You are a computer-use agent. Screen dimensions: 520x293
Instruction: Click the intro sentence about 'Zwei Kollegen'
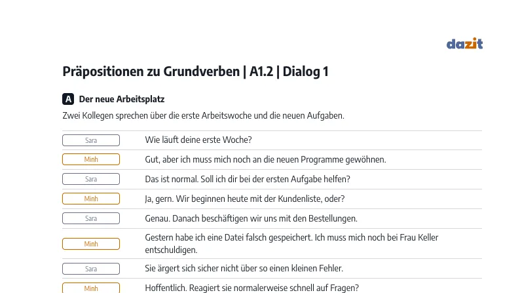click(203, 115)
